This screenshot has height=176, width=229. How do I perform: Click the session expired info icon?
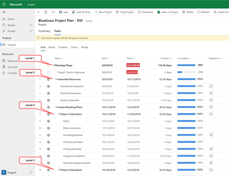click(38, 38)
